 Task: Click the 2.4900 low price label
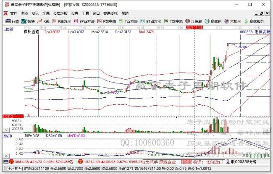click(113, 92)
